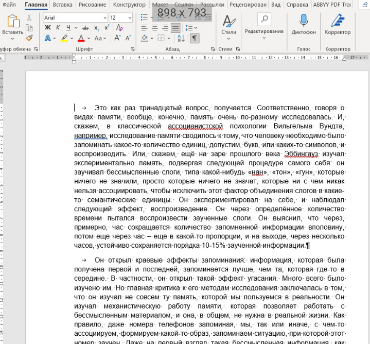Open the Стили styles gallery
Viewport: 370px width, 344px height.
[x=228, y=26]
